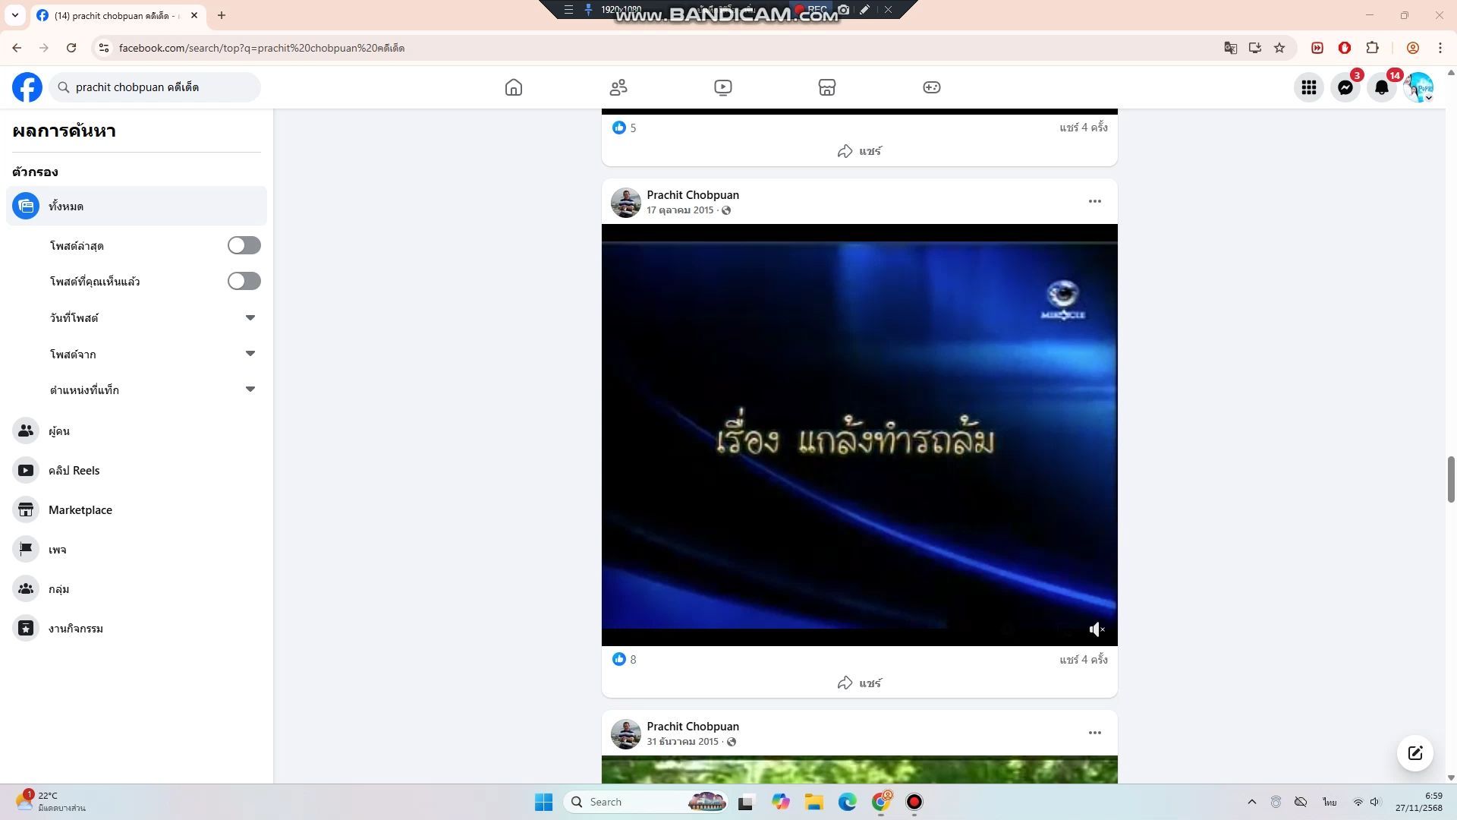
Task: Open the three-dot menu on 17 ตุลาคม post
Action: [x=1094, y=201]
